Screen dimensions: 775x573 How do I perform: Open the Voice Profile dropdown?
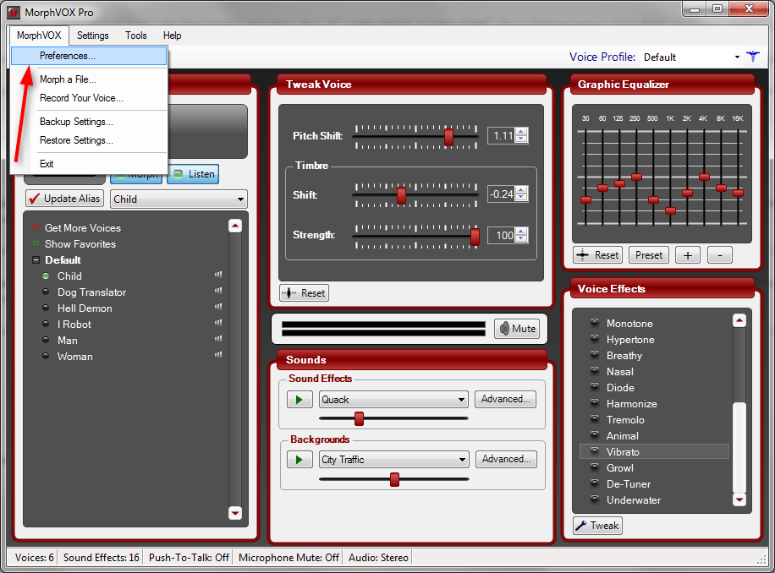point(691,57)
